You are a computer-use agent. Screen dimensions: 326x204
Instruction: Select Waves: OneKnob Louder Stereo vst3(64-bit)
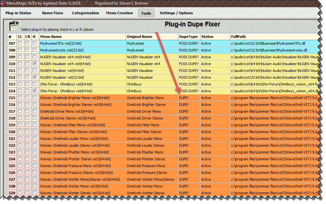(x=82, y=145)
